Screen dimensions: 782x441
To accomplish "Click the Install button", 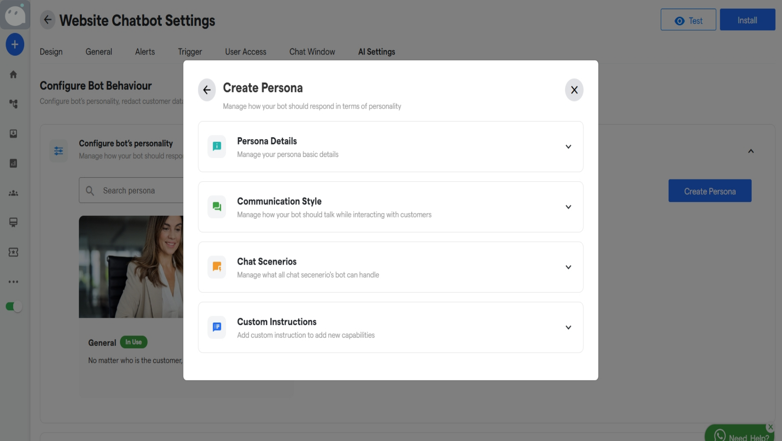I will pos(747,19).
